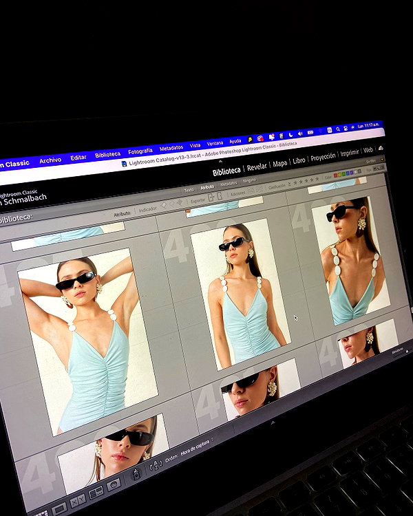Filter by the red color label
This screenshot has height=516, width=413.
pos(336,175)
